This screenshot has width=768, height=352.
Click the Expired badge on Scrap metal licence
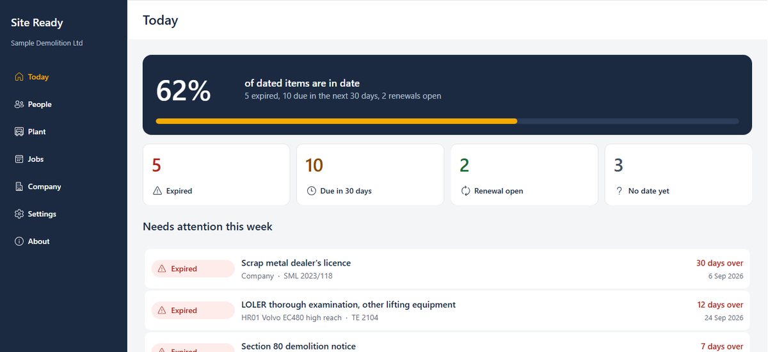(x=193, y=269)
